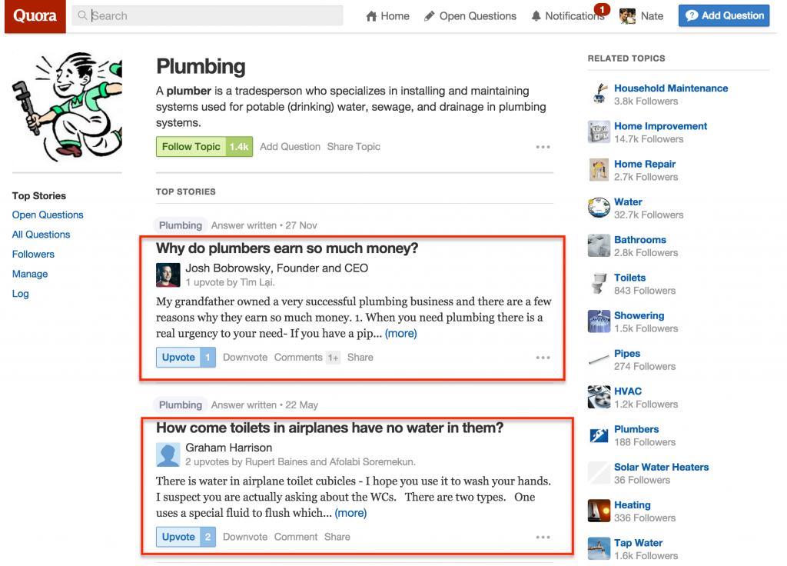Expand the plumbers earnings answer with (more)
The width and height of the screenshot is (787, 566).
coord(400,334)
